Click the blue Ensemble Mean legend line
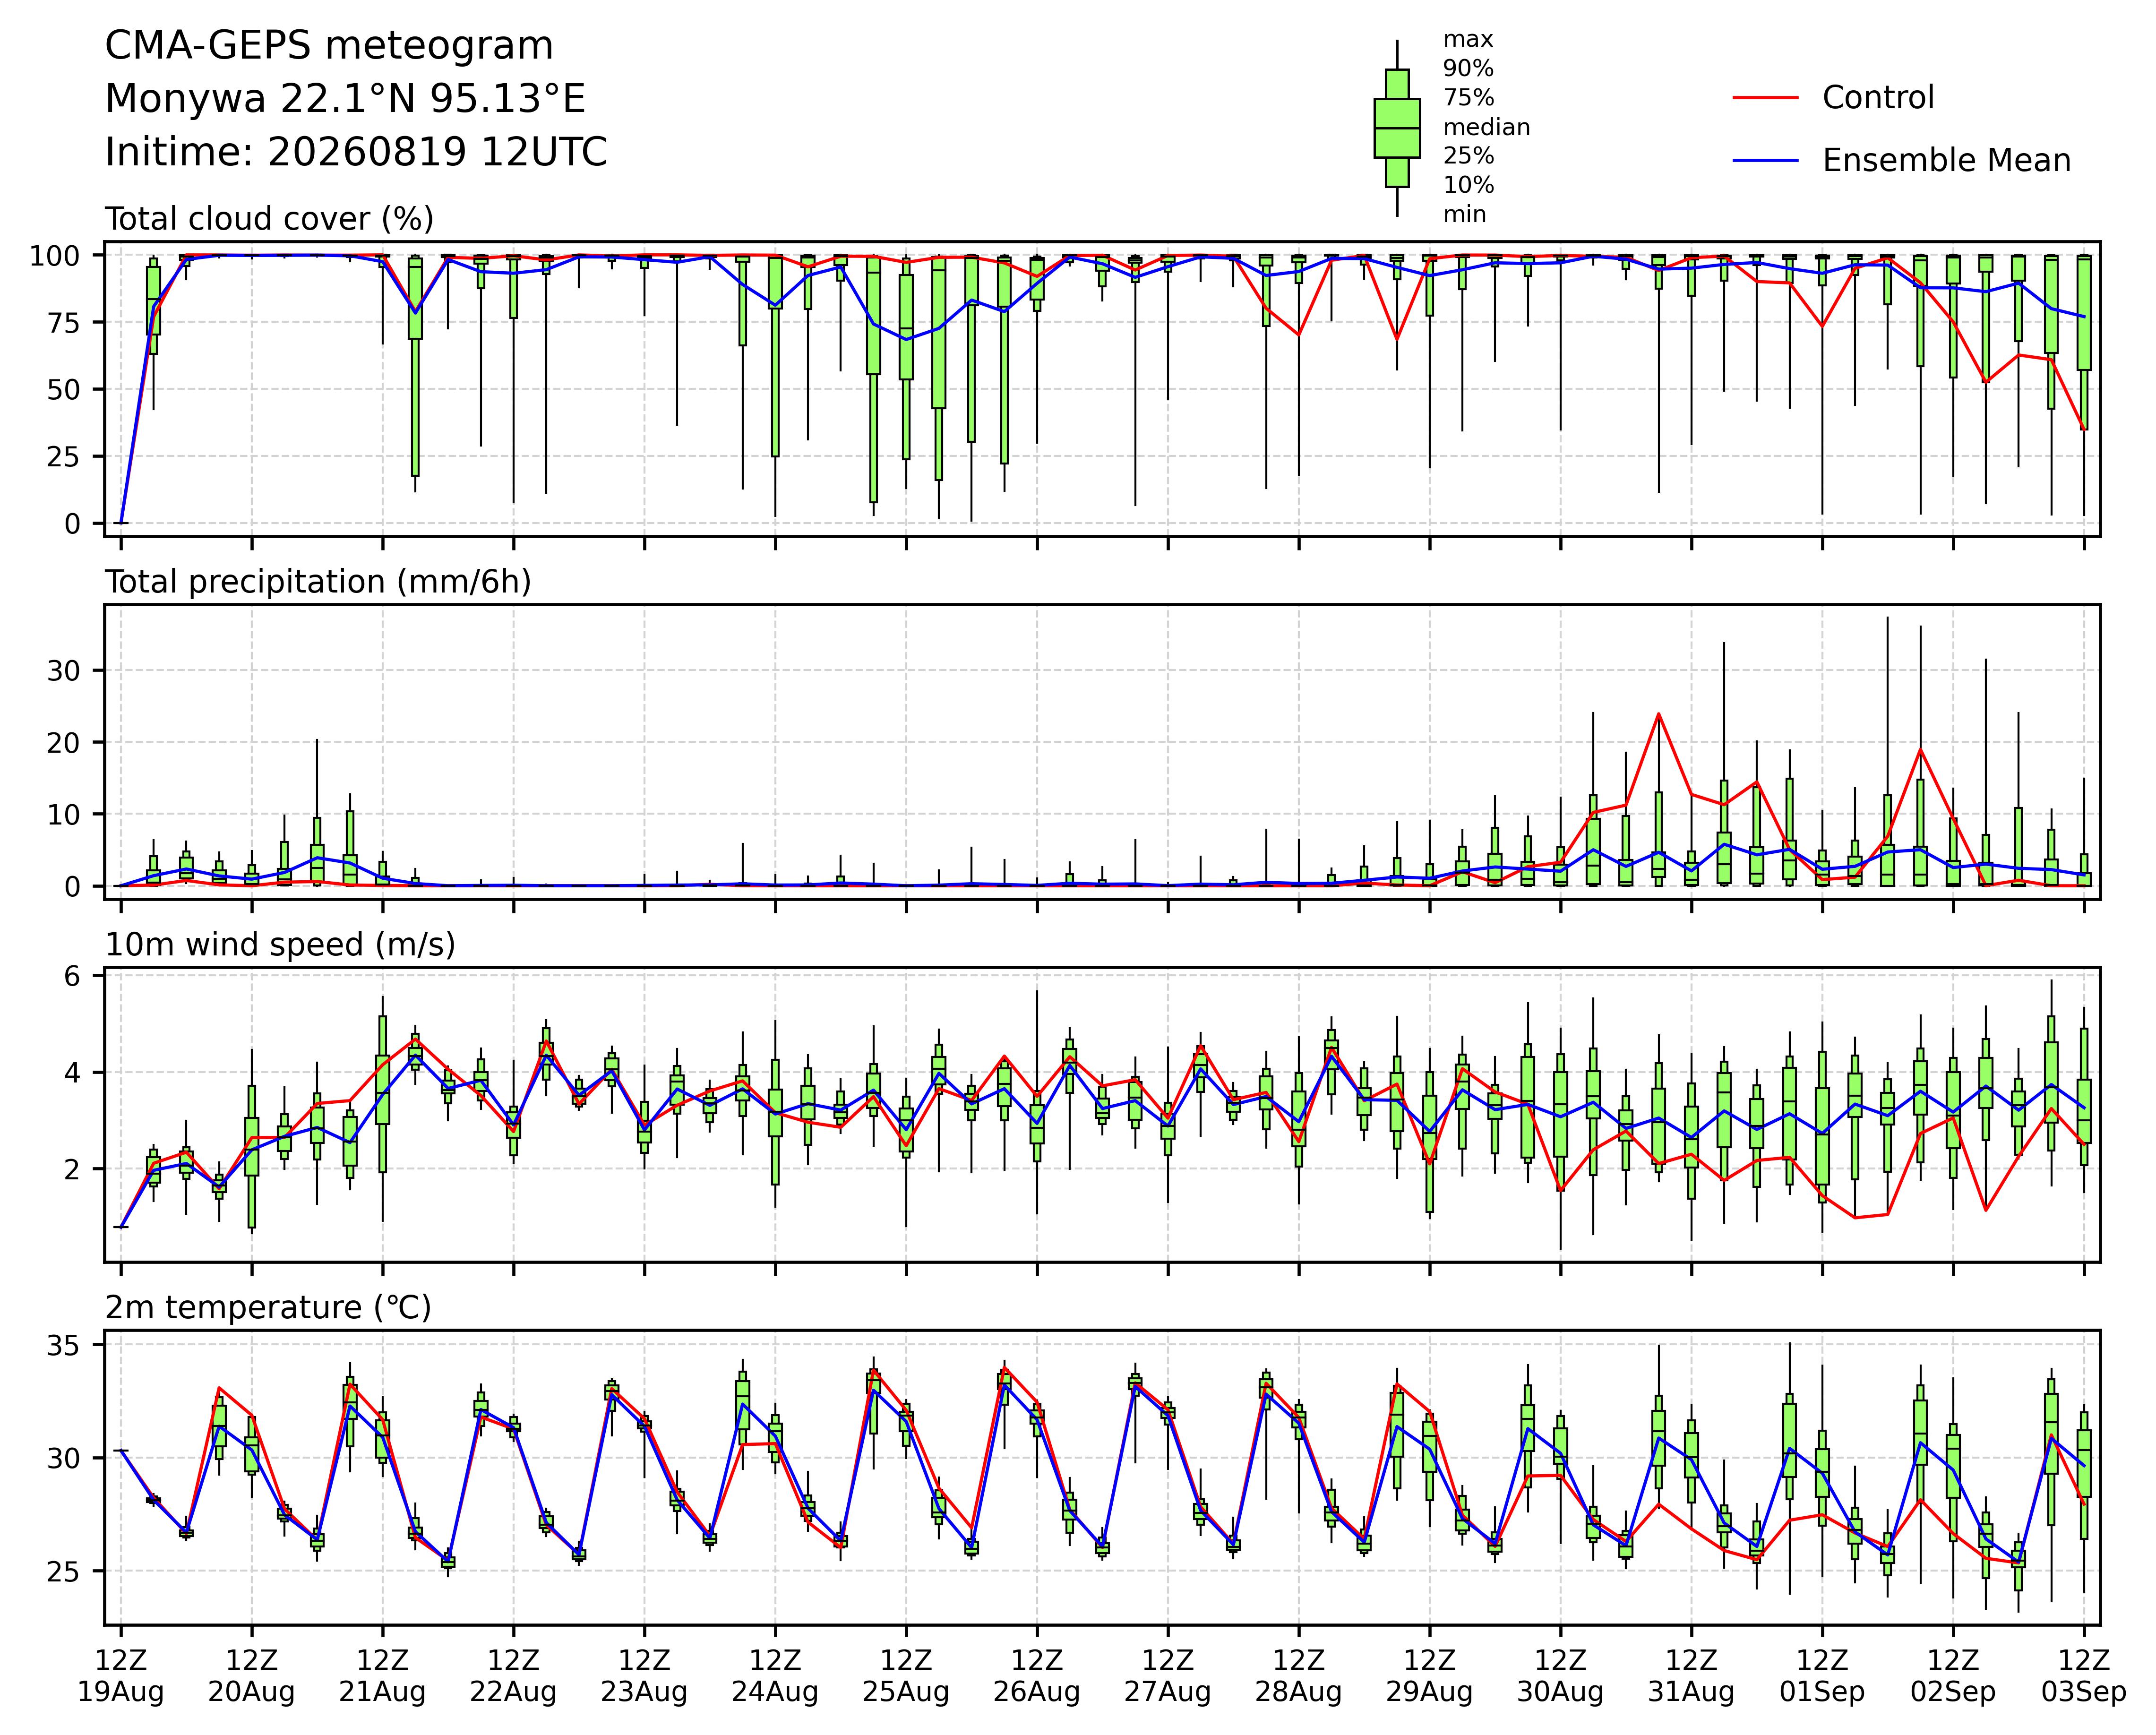 pyautogui.click(x=1766, y=160)
